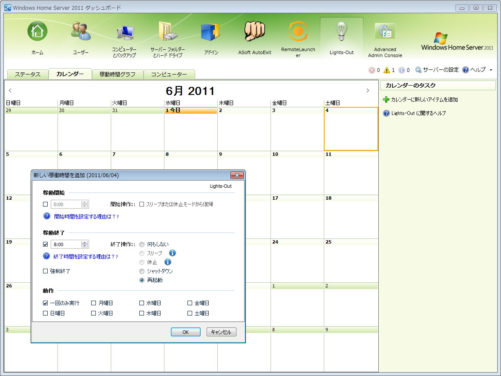501x376 pixels.
Task: Open the ヘルプ dropdown arrow
Action: (491, 70)
